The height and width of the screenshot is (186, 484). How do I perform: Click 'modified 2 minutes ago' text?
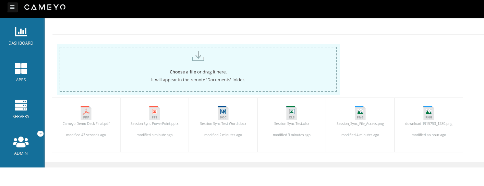223,135
